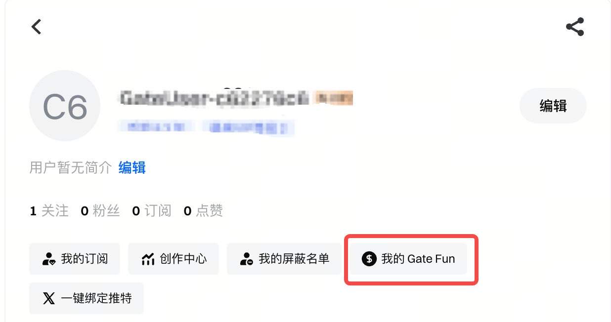Click the C6 profile avatar

click(65, 106)
